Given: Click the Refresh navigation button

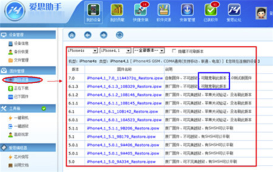Looking at the screenshot, I should pos(119,35).
